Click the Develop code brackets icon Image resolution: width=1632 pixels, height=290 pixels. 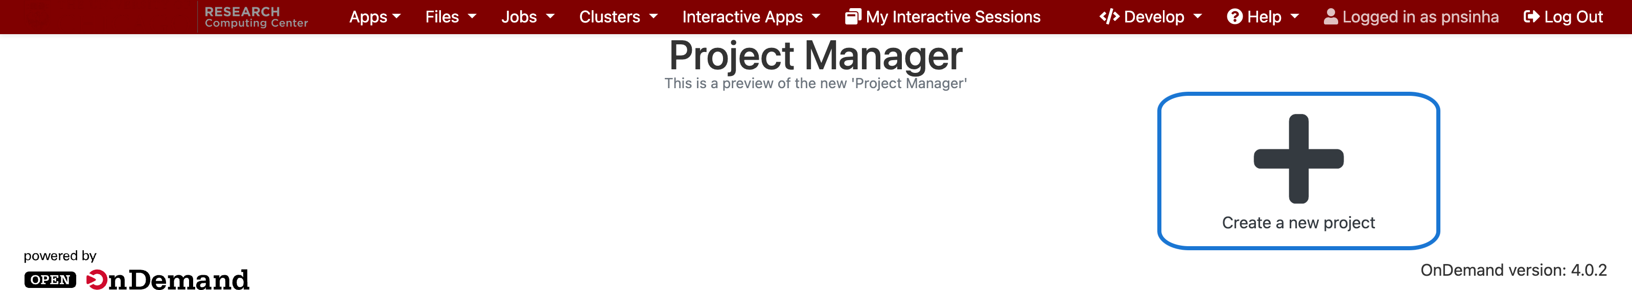1109,17
